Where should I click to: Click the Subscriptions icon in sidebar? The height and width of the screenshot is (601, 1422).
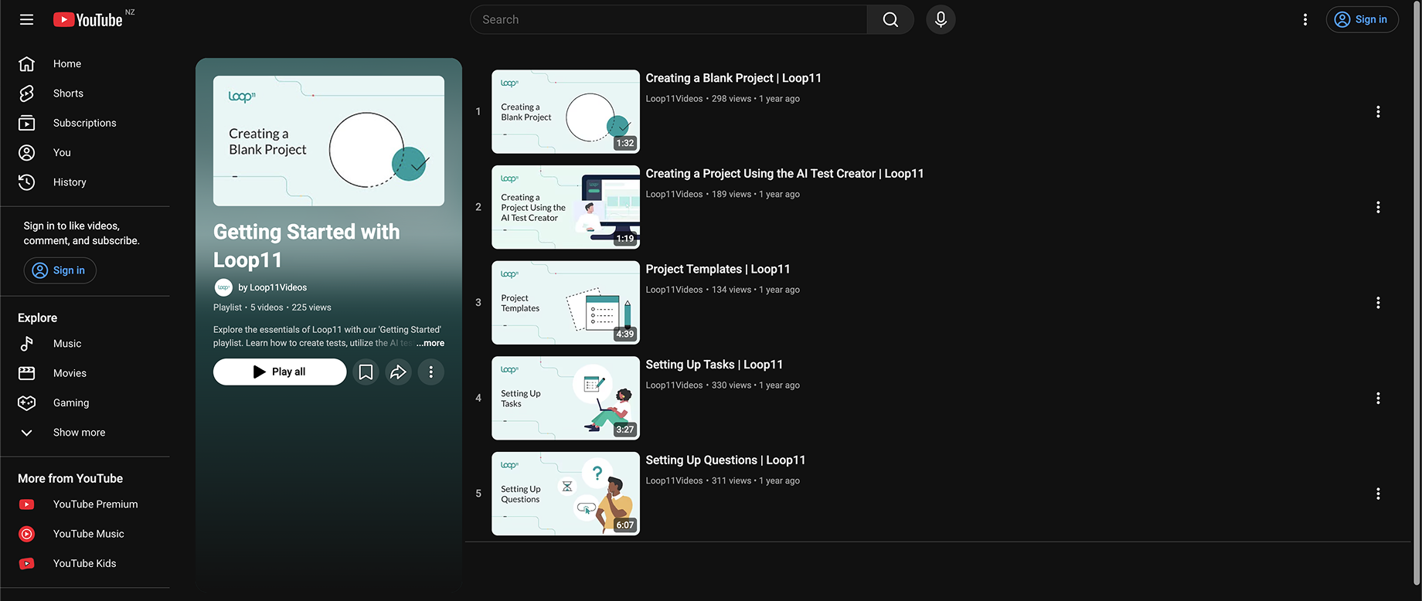[x=27, y=123]
